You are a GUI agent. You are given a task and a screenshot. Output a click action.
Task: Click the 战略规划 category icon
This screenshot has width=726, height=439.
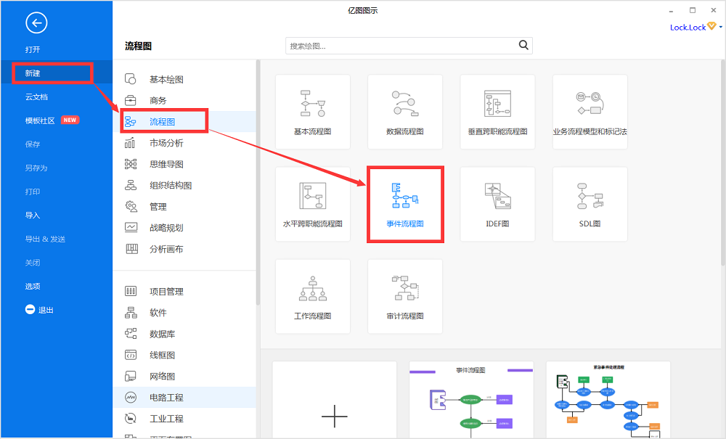tap(131, 228)
